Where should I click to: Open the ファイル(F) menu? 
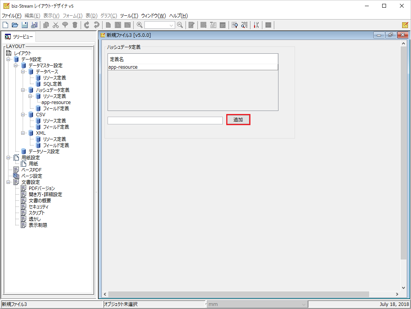coord(12,16)
